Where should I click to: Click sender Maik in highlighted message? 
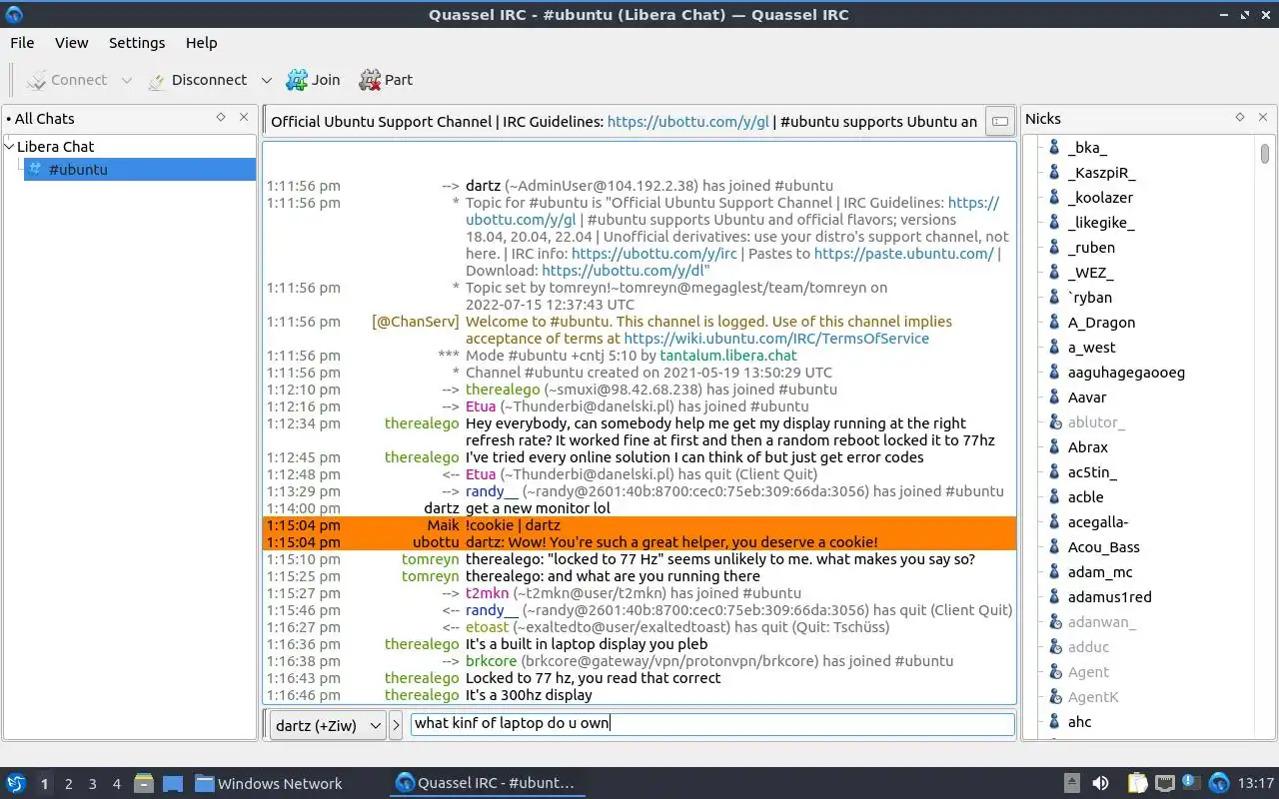(443, 525)
